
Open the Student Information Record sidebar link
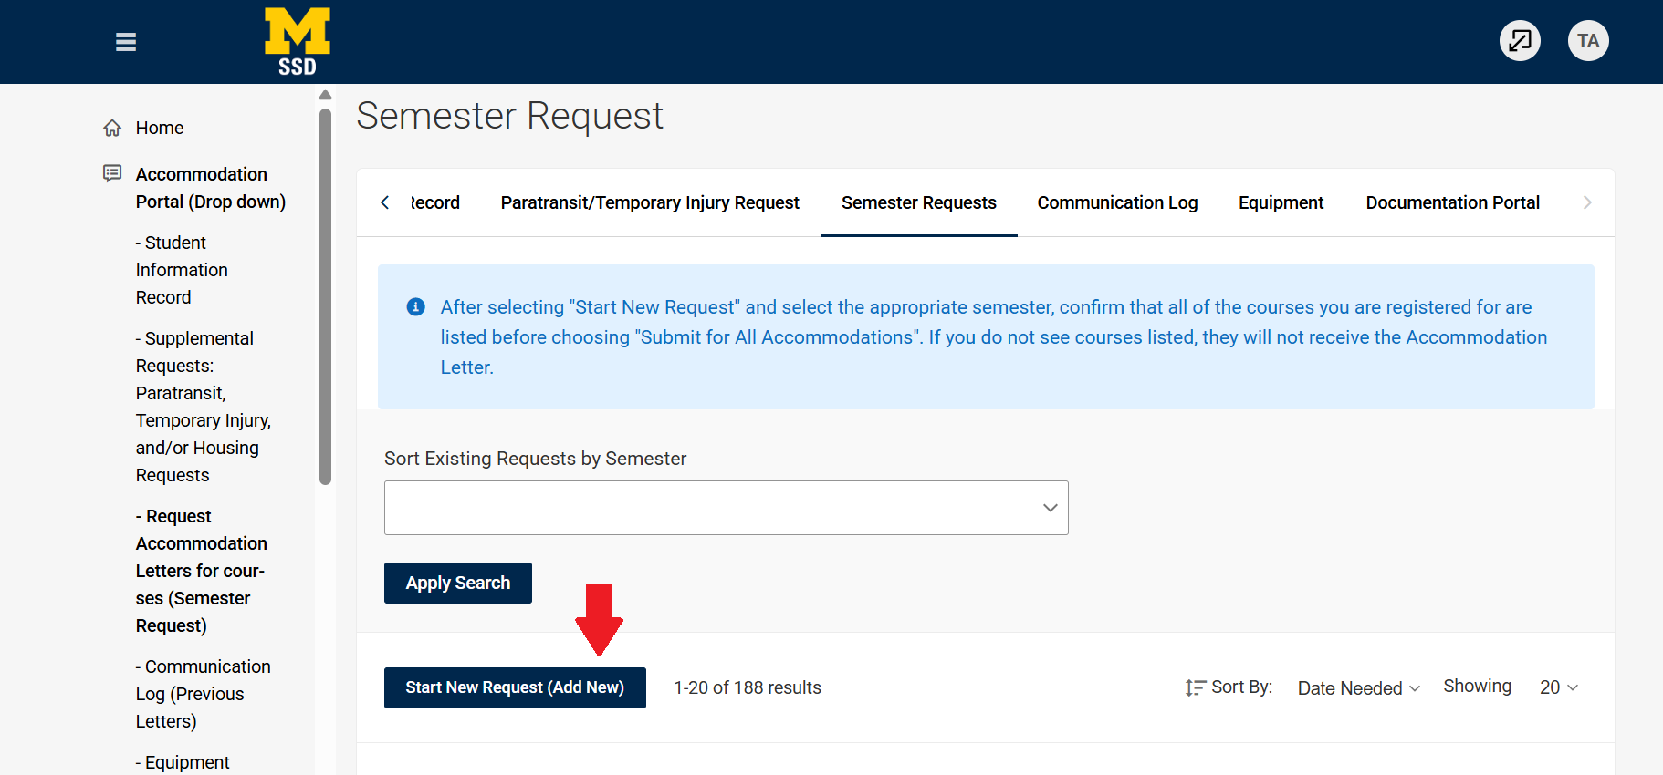tap(182, 270)
